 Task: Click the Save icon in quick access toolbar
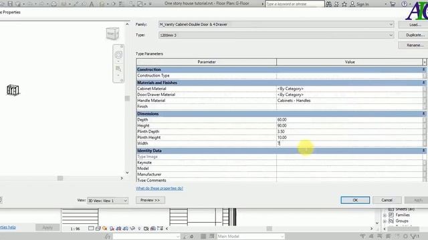click(x=11, y=4)
